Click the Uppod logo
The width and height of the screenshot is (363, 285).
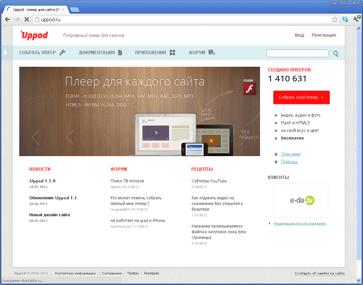[34, 35]
